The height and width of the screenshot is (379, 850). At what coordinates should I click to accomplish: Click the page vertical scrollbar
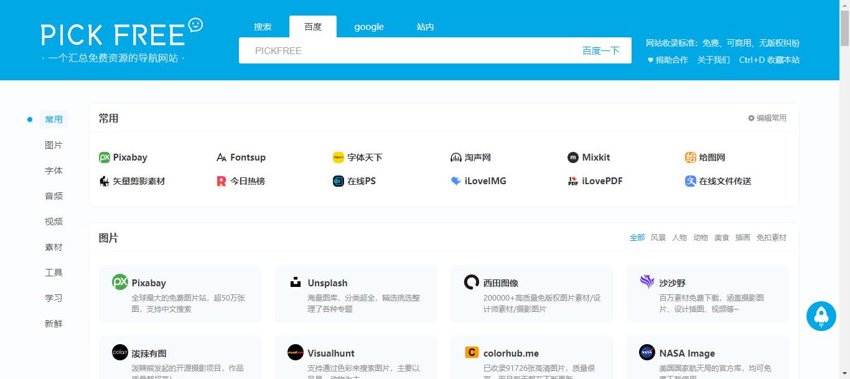coord(844,187)
